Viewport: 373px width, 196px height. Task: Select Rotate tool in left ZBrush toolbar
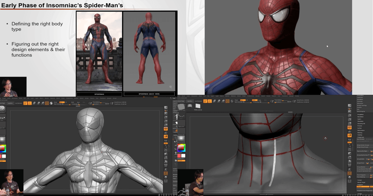43,103
